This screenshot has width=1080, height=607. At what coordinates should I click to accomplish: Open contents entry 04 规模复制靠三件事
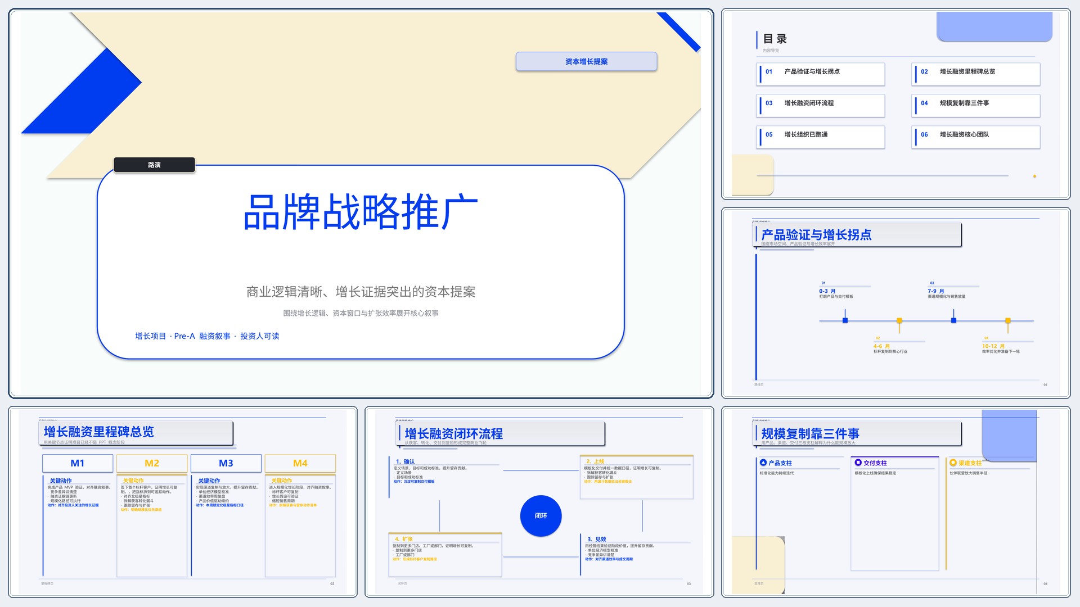point(976,106)
